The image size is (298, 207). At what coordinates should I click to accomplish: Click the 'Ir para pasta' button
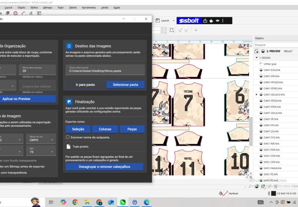[x=85, y=85]
